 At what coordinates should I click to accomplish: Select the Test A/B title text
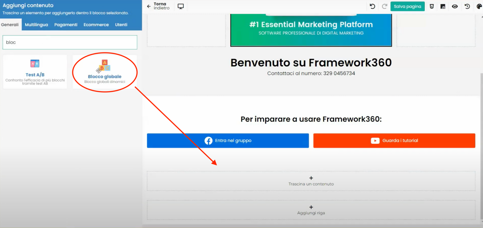point(35,75)
